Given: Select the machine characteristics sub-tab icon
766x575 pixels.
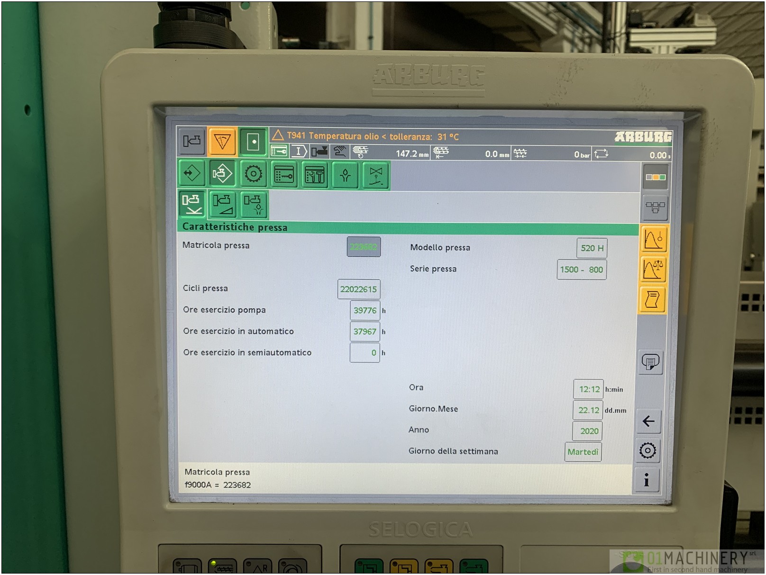Looking at the screenshot, I should tap(191, 204).
